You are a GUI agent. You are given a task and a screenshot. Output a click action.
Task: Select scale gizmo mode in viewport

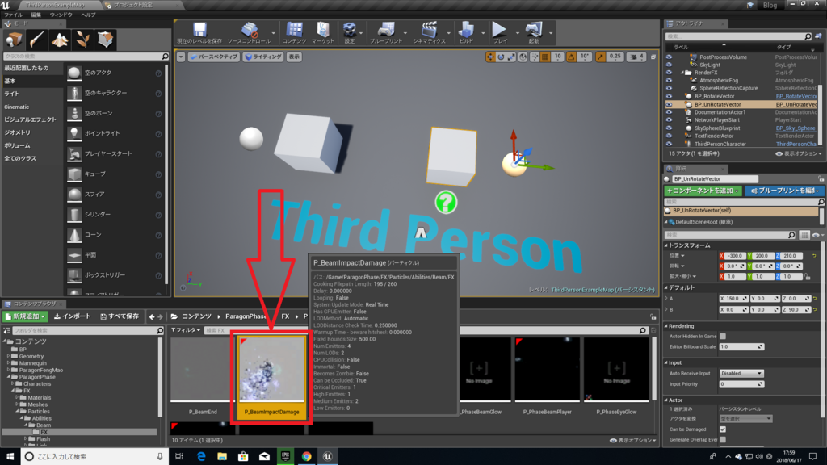[x=511, y=57]
